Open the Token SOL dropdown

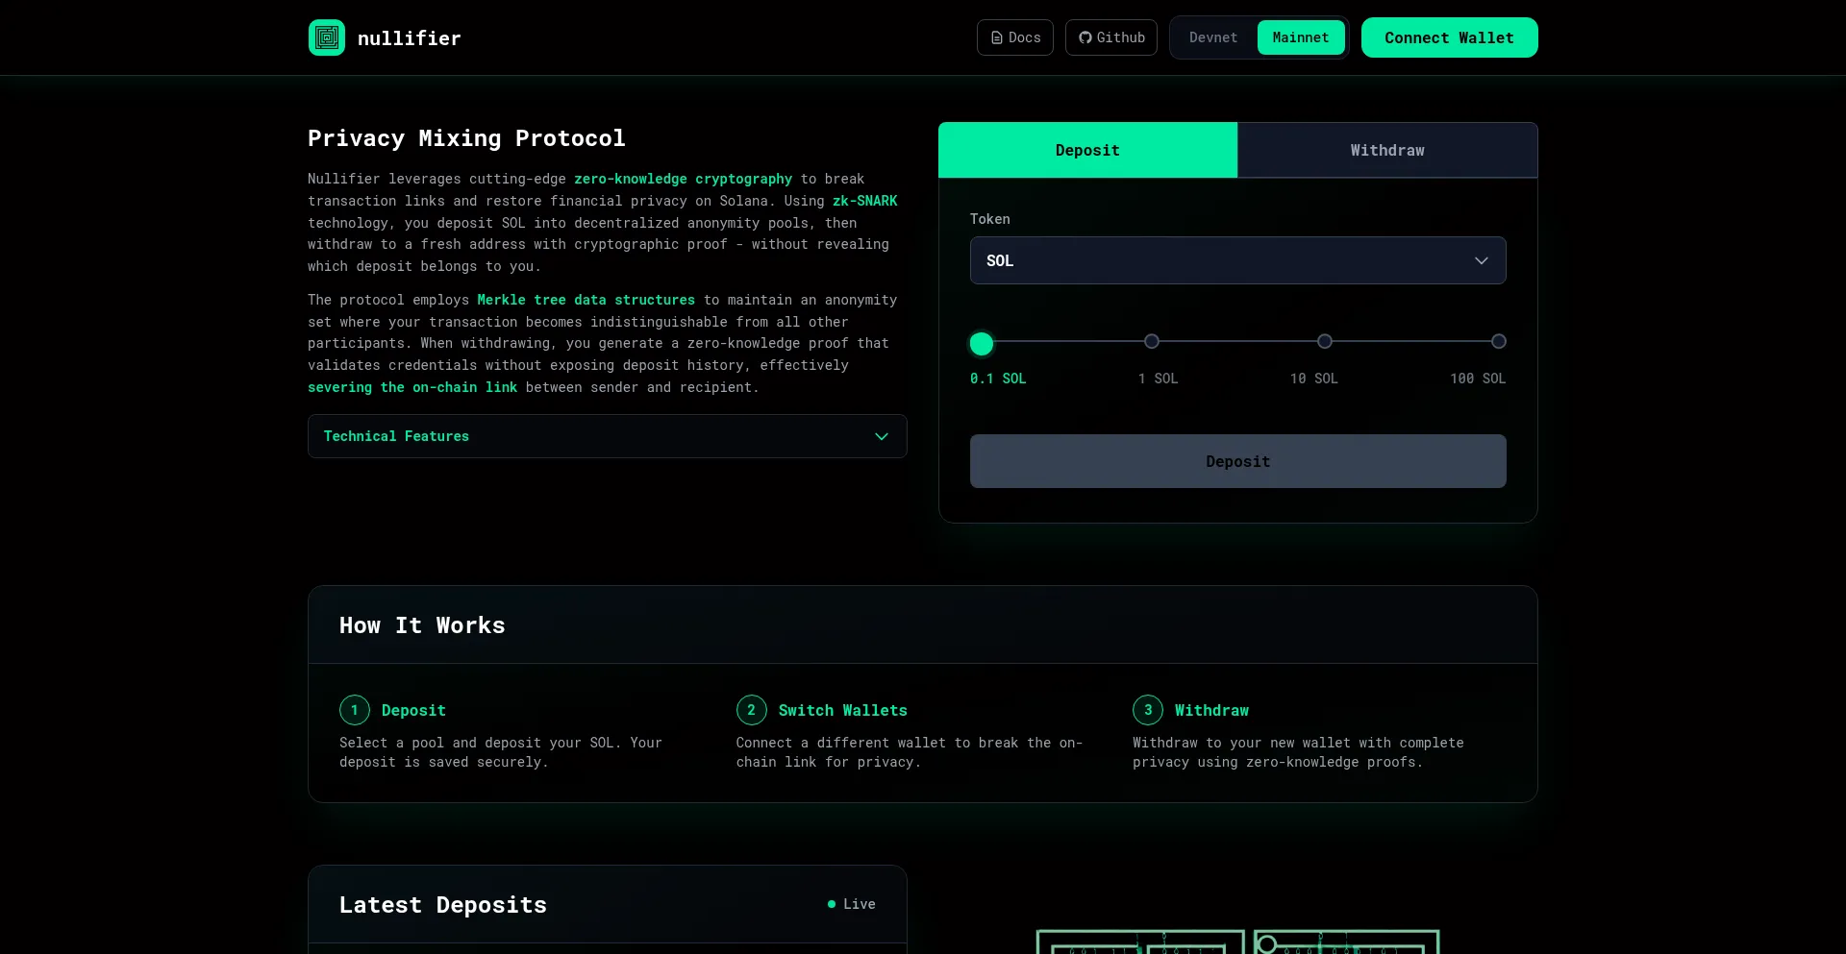point(1237,260)
